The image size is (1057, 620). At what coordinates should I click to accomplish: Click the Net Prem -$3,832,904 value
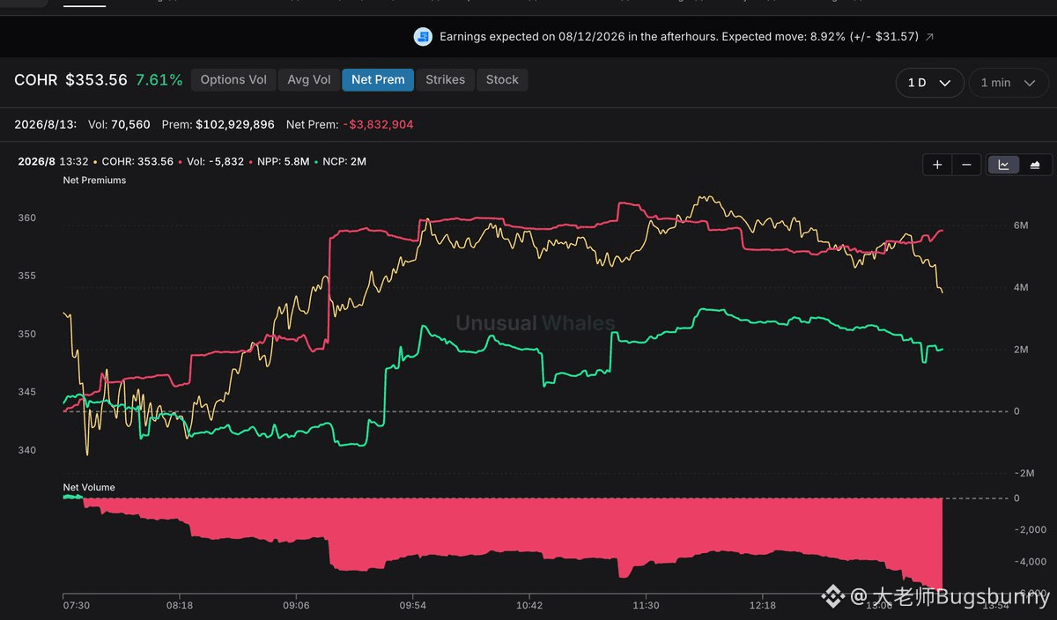click(350, 124)
